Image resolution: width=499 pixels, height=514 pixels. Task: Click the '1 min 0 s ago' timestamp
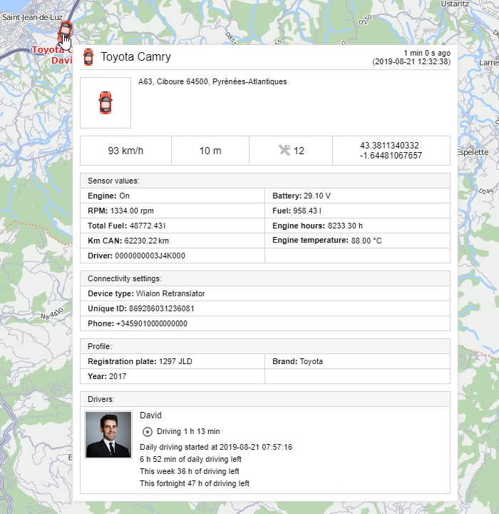pos(427,53)
